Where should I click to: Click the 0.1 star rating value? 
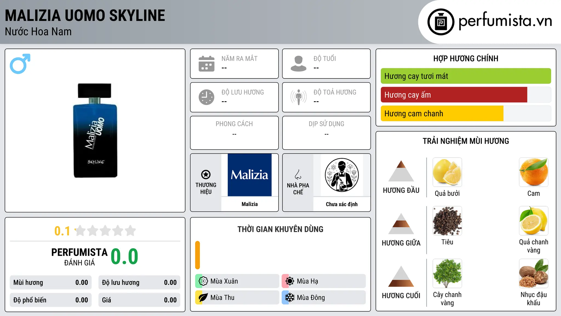[62, 231]
